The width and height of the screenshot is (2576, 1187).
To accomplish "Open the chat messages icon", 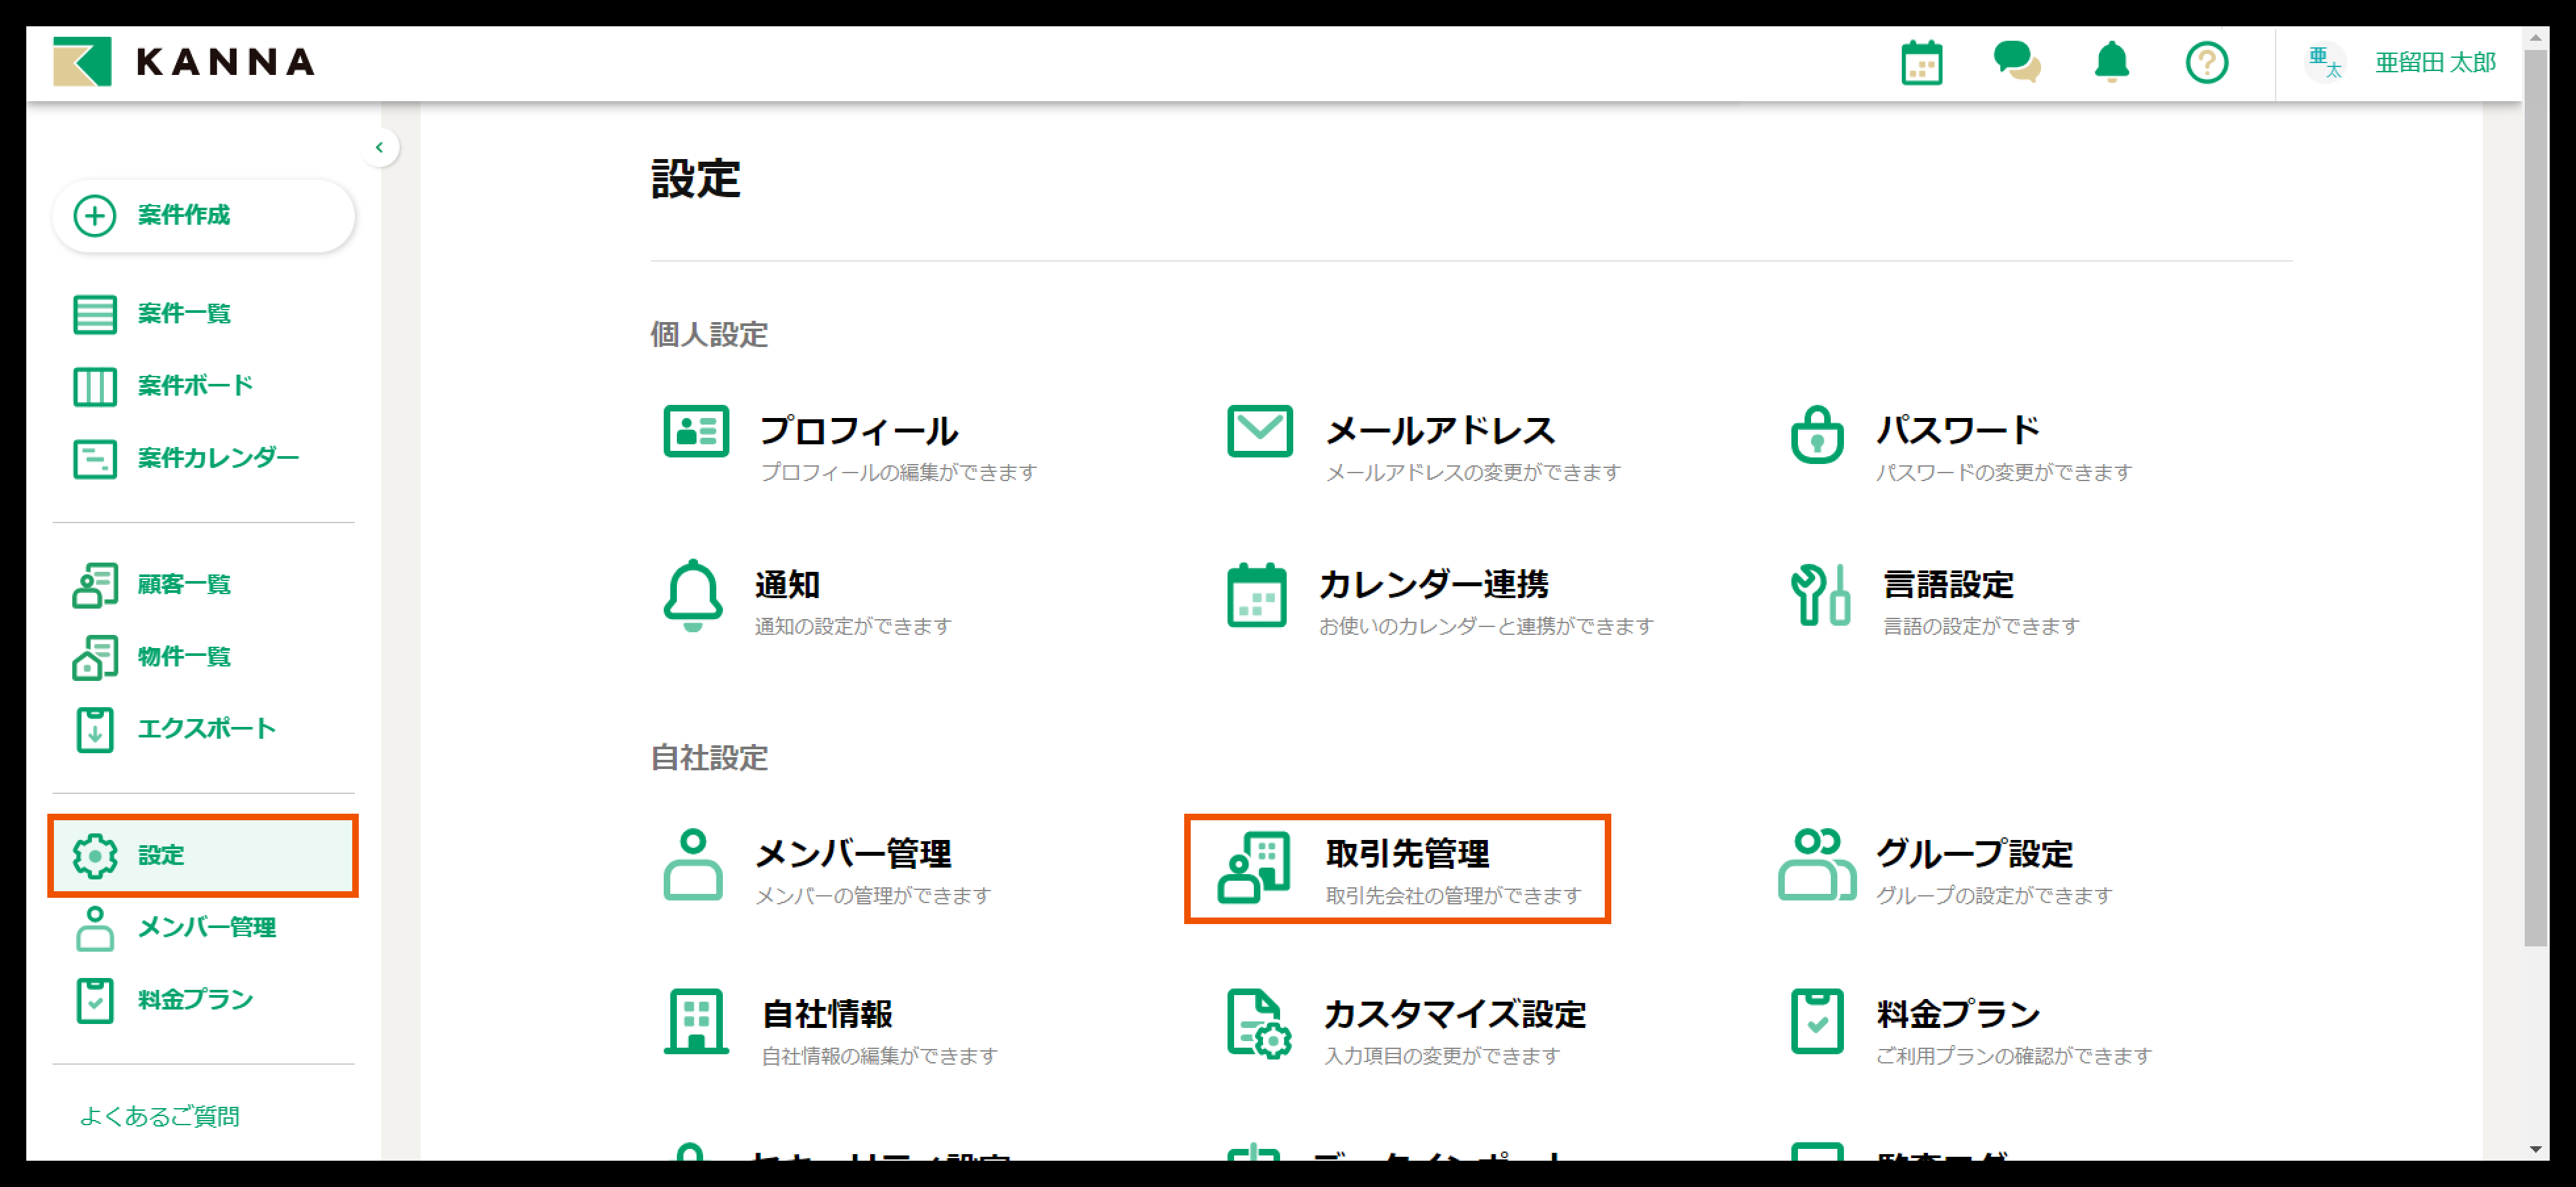I will pyautogui.click(x=2016, y=63).
